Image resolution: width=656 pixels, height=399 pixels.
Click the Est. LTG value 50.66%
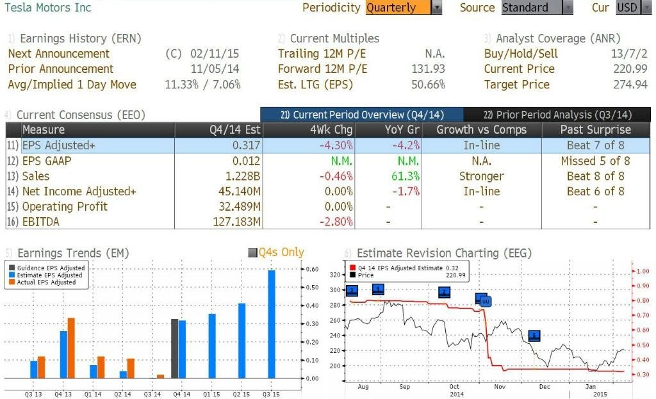pyautogui.click(x=428, y=85)
